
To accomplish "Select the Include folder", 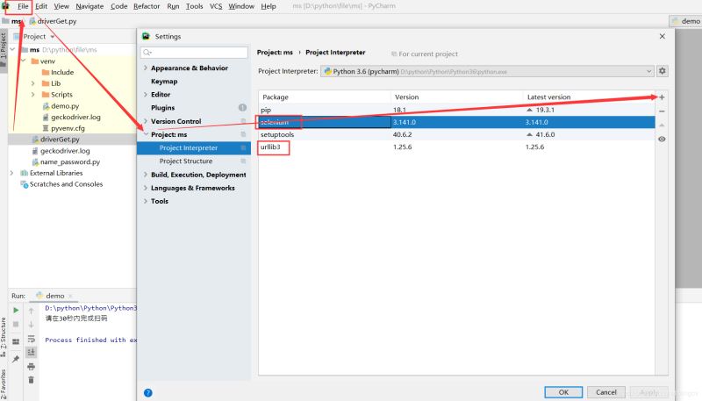I will (58, 72).
